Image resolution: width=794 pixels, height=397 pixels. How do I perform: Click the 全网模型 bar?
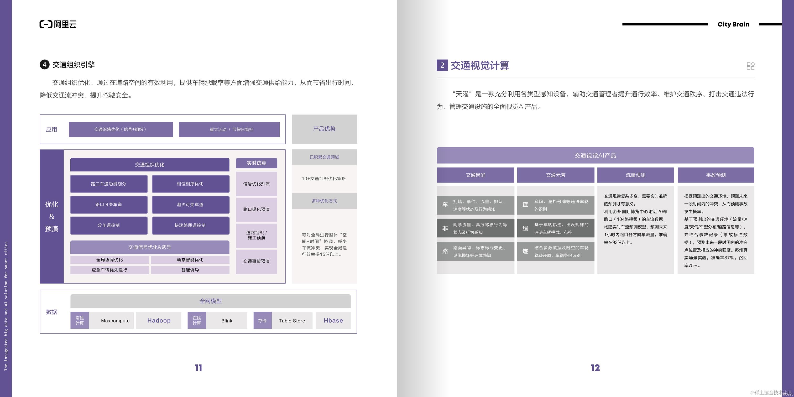[x=210, y=301]
